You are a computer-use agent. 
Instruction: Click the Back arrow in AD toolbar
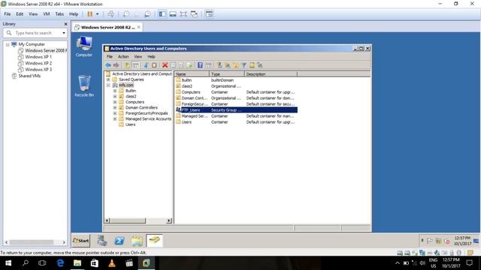tap(108, 65)
